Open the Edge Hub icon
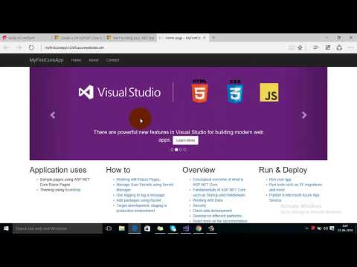This screenshot has height=267, width=357. pyautogui.click(x=315, y=47)
